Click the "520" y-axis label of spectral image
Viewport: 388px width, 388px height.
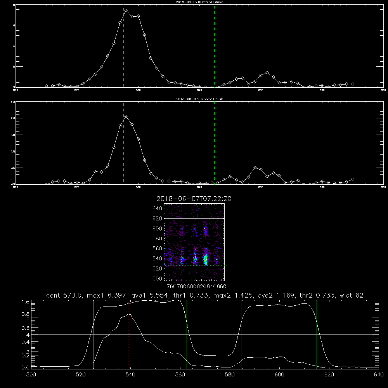point(158,268)
